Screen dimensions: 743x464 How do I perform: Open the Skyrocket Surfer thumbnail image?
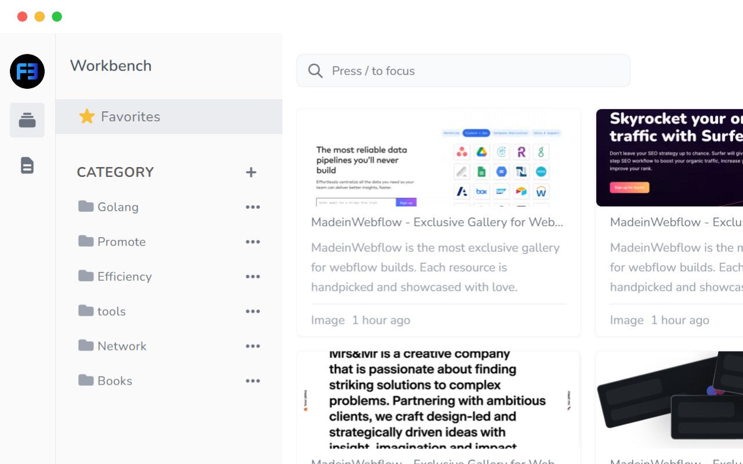(669, 158)
